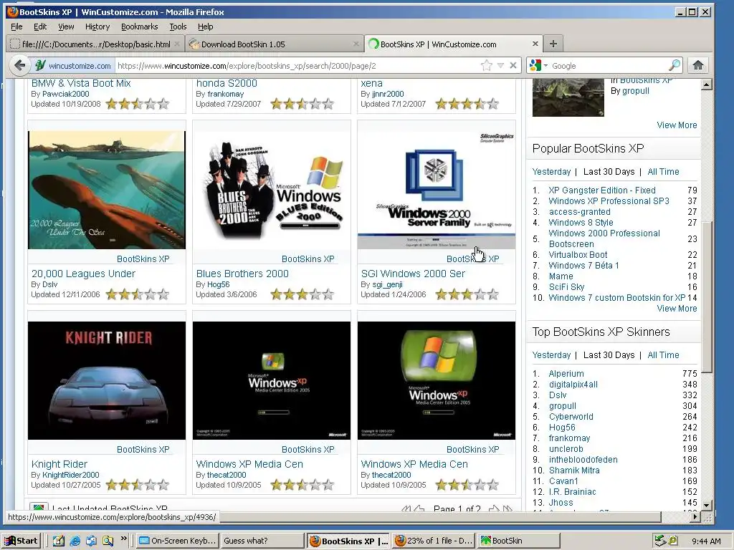Close the BootSkins XP tab
Image resolution: width=734 pixels, height=550 pixels.
click(535, 44)
